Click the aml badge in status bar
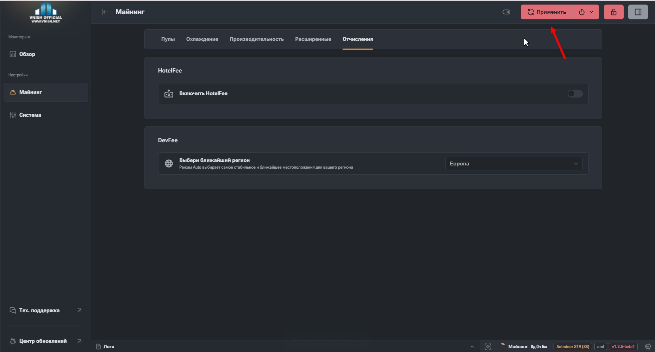The height and width of the screenshot is (352, 655). (600, 347)
